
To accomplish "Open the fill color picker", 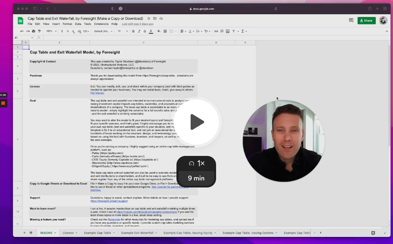I will click(159, 31).
